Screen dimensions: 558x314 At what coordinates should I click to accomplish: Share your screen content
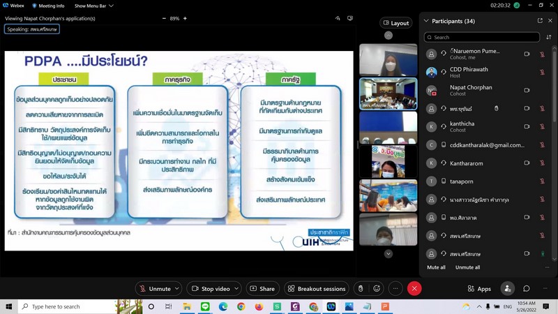[262, 288]
